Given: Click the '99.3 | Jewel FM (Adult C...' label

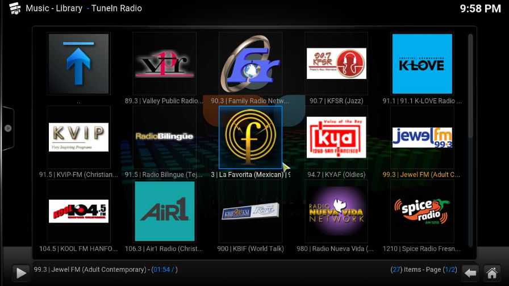Looking at the screenshot, I should [x=422, y=174].
